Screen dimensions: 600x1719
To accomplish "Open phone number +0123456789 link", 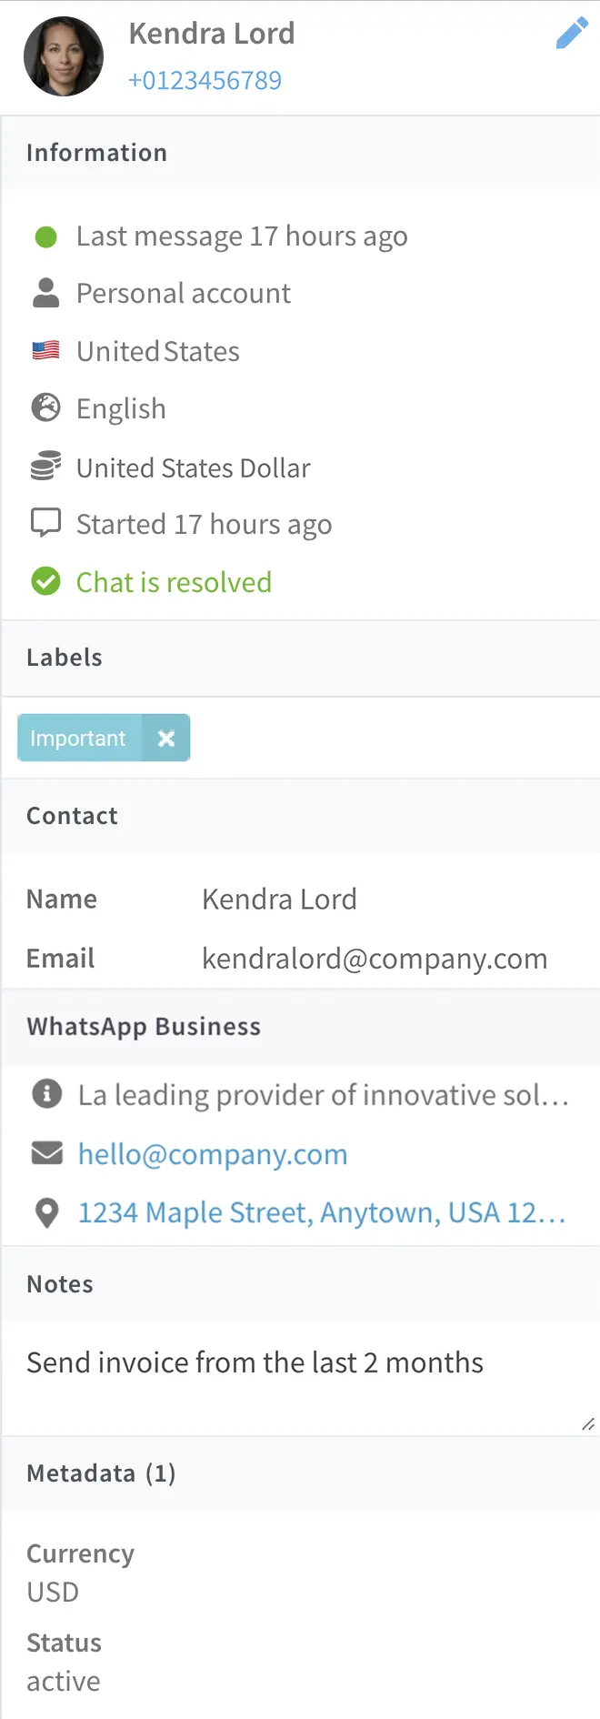I will 205,80.
